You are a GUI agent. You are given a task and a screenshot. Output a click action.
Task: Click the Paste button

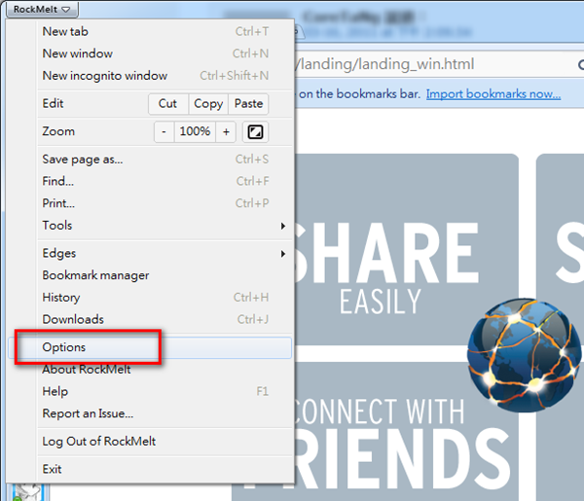click(x=248, y=104)
